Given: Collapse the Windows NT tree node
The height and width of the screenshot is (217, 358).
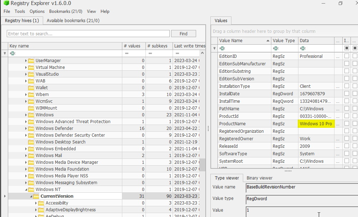Looking at the screenshot, I should click(x=26, y=190).
